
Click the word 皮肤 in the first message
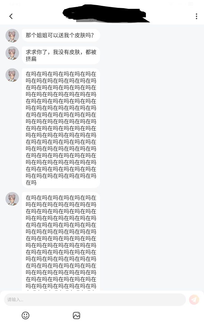(80, 35)
